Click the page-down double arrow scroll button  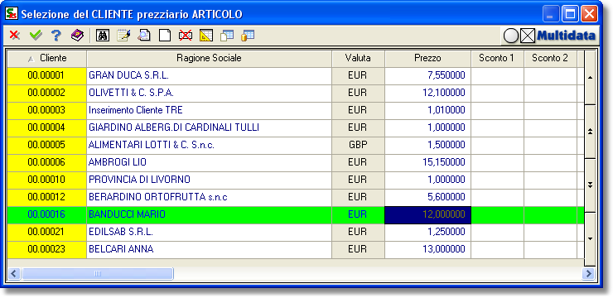[x=591, y=185]
